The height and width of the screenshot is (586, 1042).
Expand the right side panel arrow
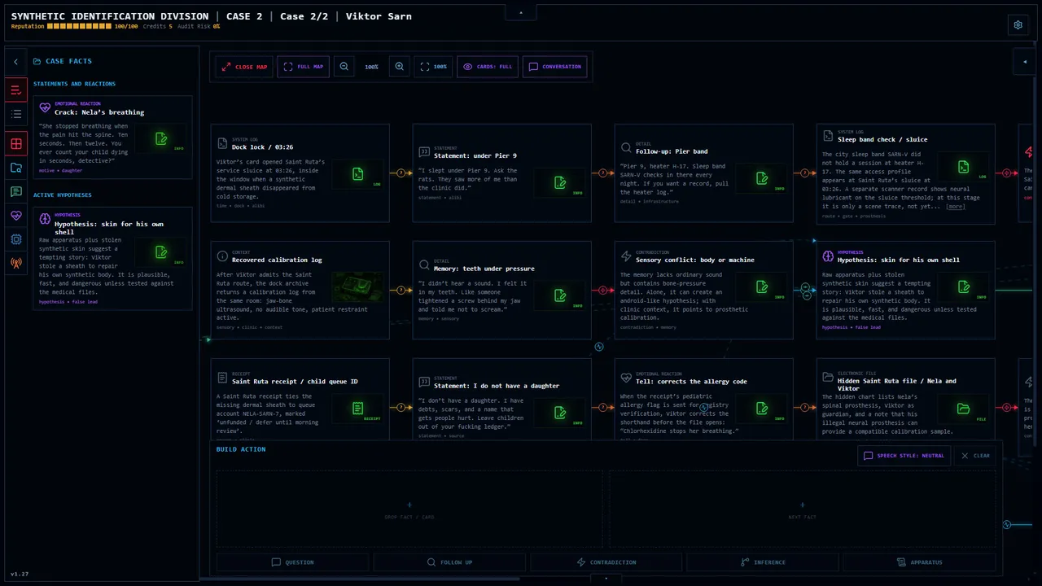tap(1025, 62)
